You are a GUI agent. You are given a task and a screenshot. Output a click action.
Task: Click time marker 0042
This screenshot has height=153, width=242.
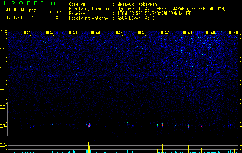point(49,33)
